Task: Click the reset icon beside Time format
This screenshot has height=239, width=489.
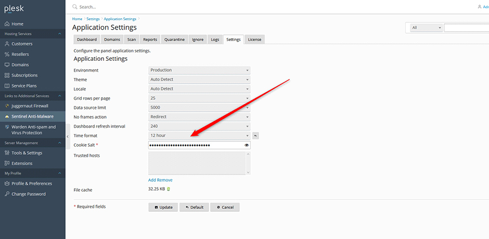Action: pos(255,136)
